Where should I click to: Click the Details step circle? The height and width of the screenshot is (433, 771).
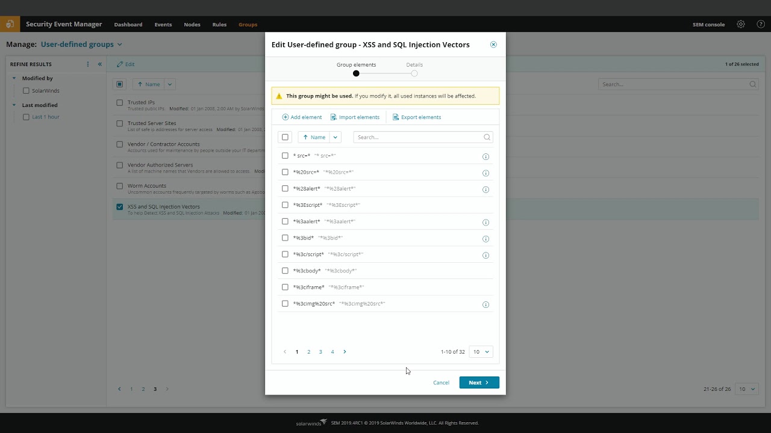pos(414,73)
